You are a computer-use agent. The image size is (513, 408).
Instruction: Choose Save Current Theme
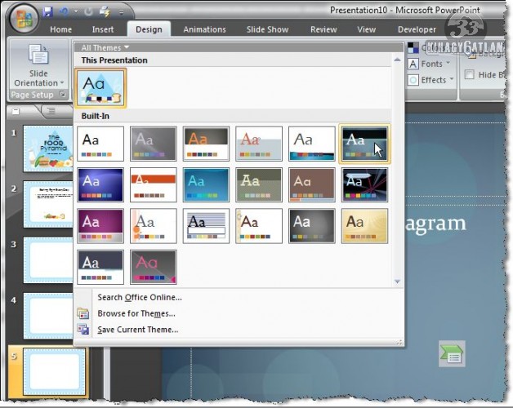coord(138,330)
